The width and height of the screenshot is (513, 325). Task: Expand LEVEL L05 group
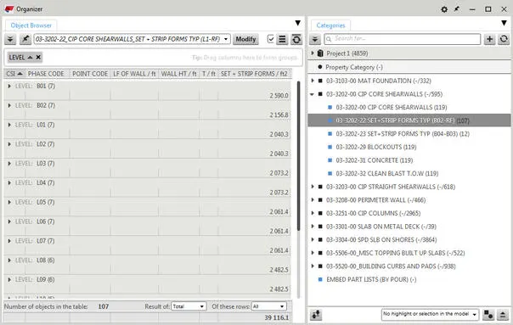point(9,203)
